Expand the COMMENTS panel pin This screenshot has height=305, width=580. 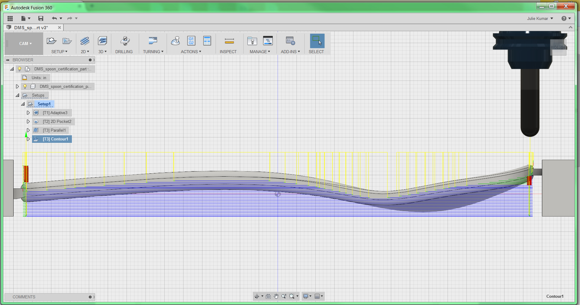pos(90,297)
